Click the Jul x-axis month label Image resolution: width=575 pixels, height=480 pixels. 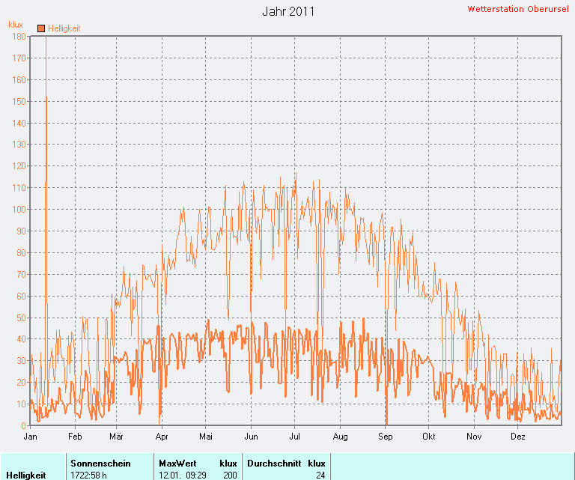[x=294, y=437]
